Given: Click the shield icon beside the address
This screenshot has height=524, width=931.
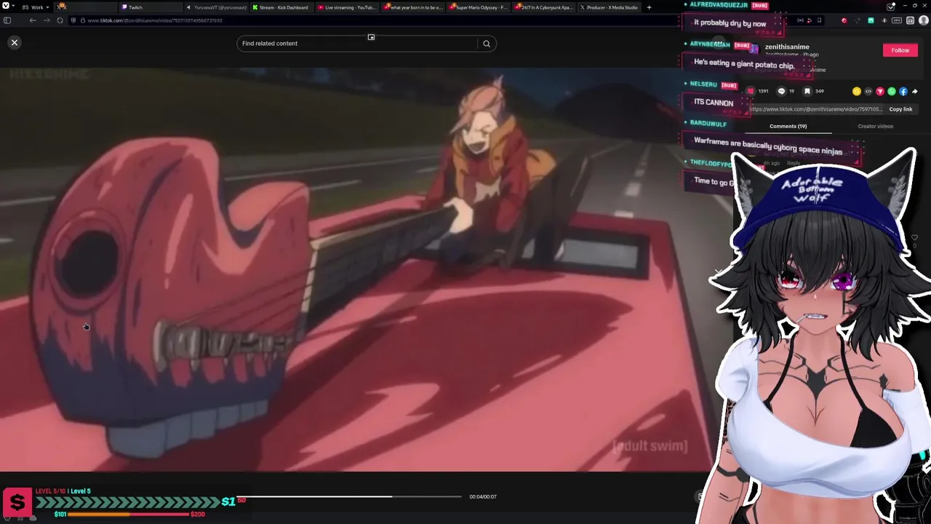Looking at the screenshot, I should (x=73, y=20).
